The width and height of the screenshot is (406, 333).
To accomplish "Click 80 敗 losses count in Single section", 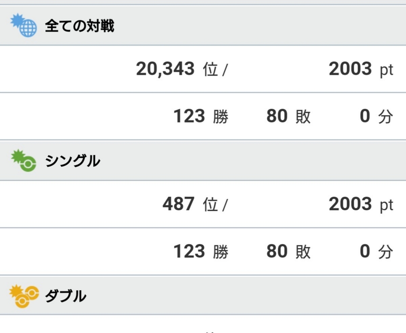I will coord(288,251).
